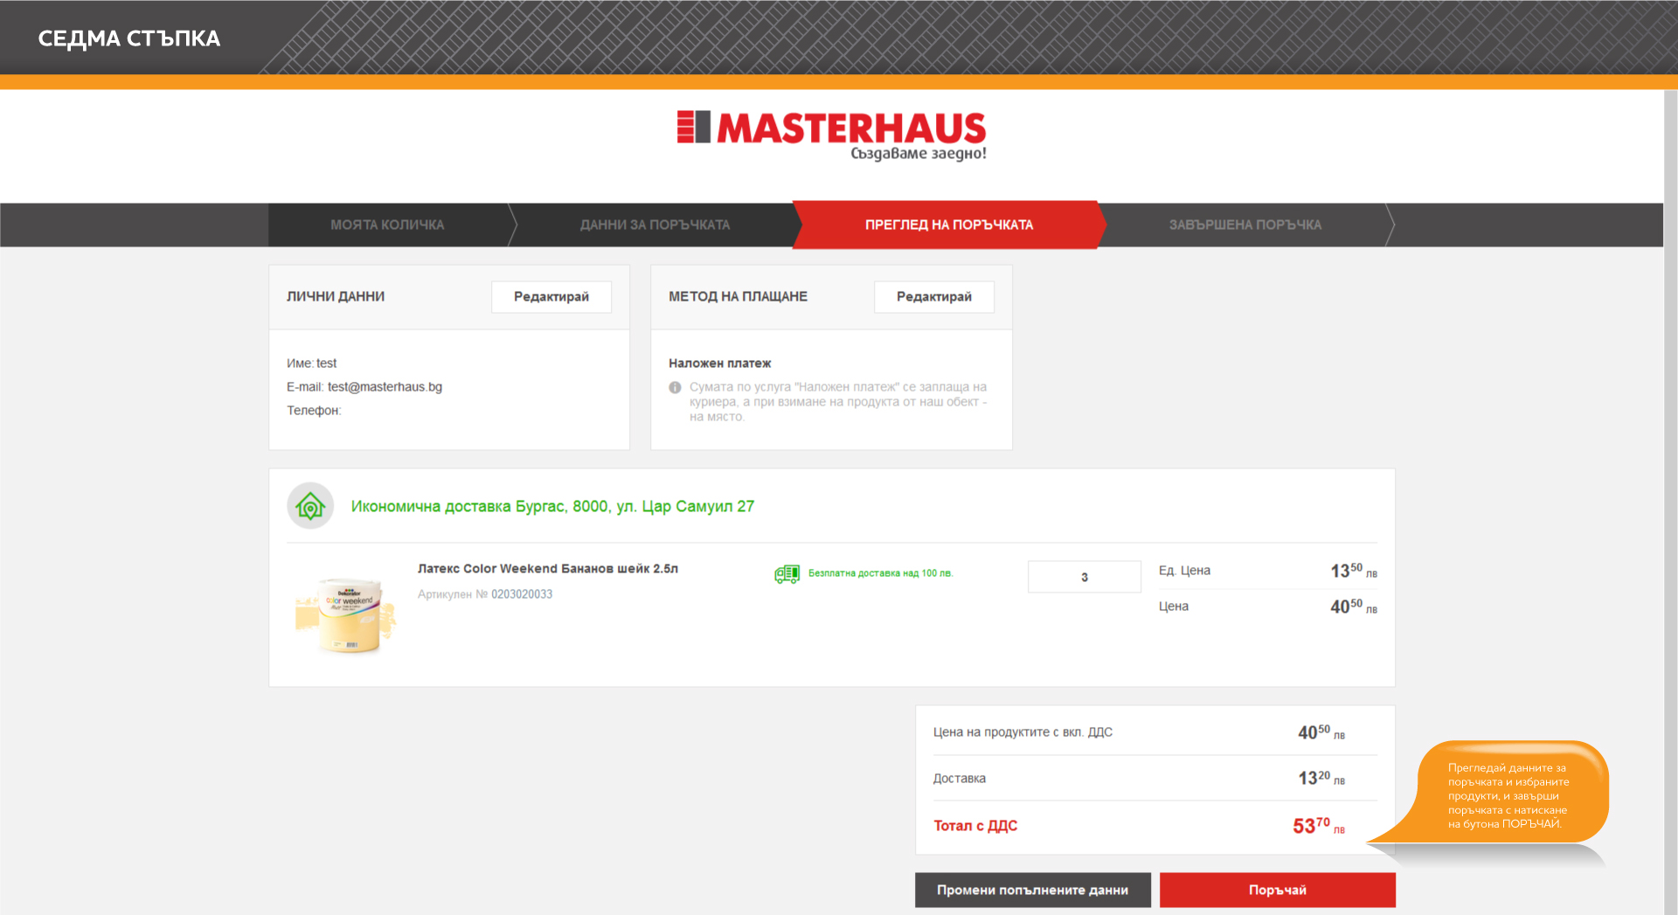Click the free delivery truck icon
Image resolution: width=1678 pixels, height=915 pixels.
[x=787, y=574]
